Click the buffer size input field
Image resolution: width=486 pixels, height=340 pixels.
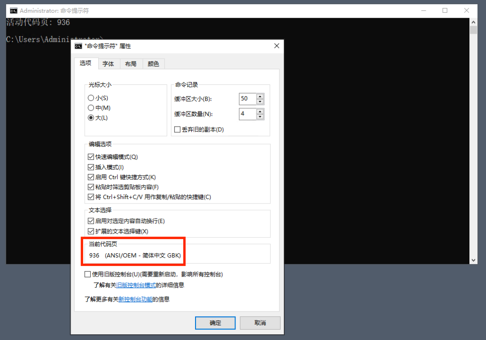(247, 99)
